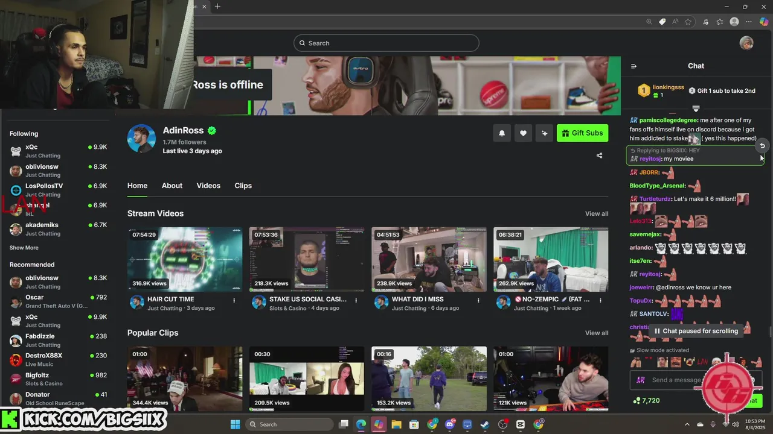
Task: Open Edge Settings and more menu
Action: pyautogui.click(x=749, y=22)
